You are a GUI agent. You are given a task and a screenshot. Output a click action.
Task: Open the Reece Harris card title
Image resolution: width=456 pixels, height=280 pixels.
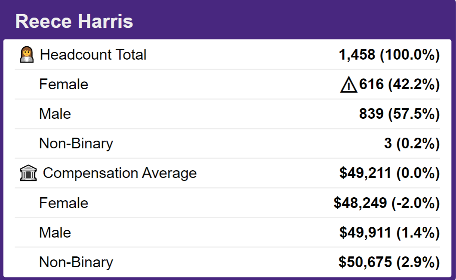(74, 21)
